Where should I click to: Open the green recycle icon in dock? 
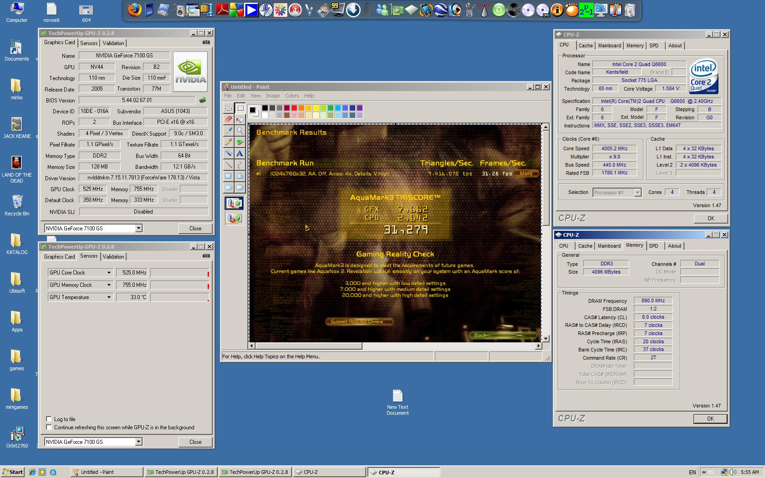pyautogui.click(x=499, y=10)
